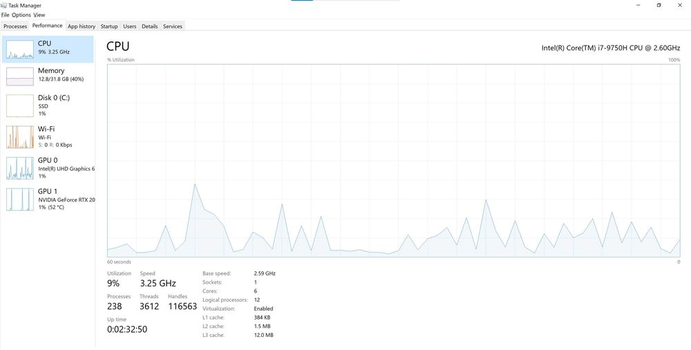The image size is (691, 350).
Task: Open the View menu
Action: click(x=39, y=15)
